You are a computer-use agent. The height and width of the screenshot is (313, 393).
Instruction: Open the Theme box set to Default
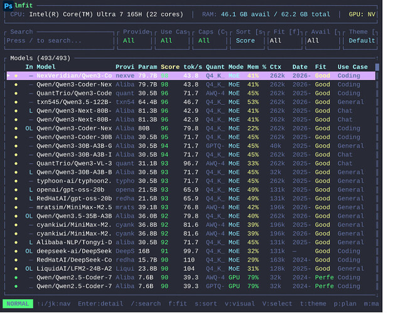coord(360,41)
